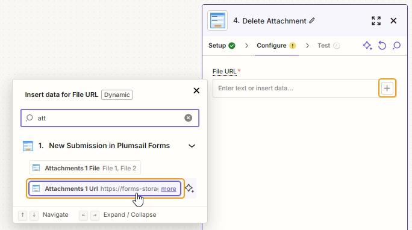The height and width of the screenshot is (230, 412).
Task: Click the AI sparkle icon in panel toolbar
Action: (367, 45)
